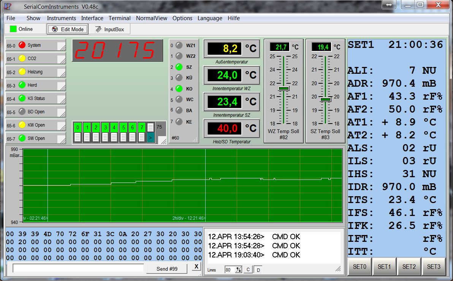Click the green SZ LED indicator
This screenshot has width=453, height=281.
pyautogui.click(x=179, y=67)
